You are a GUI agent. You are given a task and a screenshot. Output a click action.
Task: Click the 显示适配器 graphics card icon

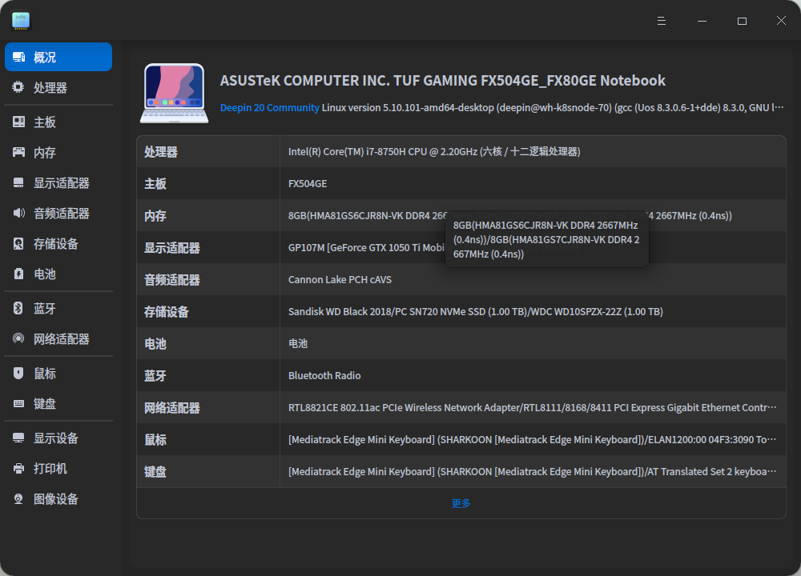18,182
